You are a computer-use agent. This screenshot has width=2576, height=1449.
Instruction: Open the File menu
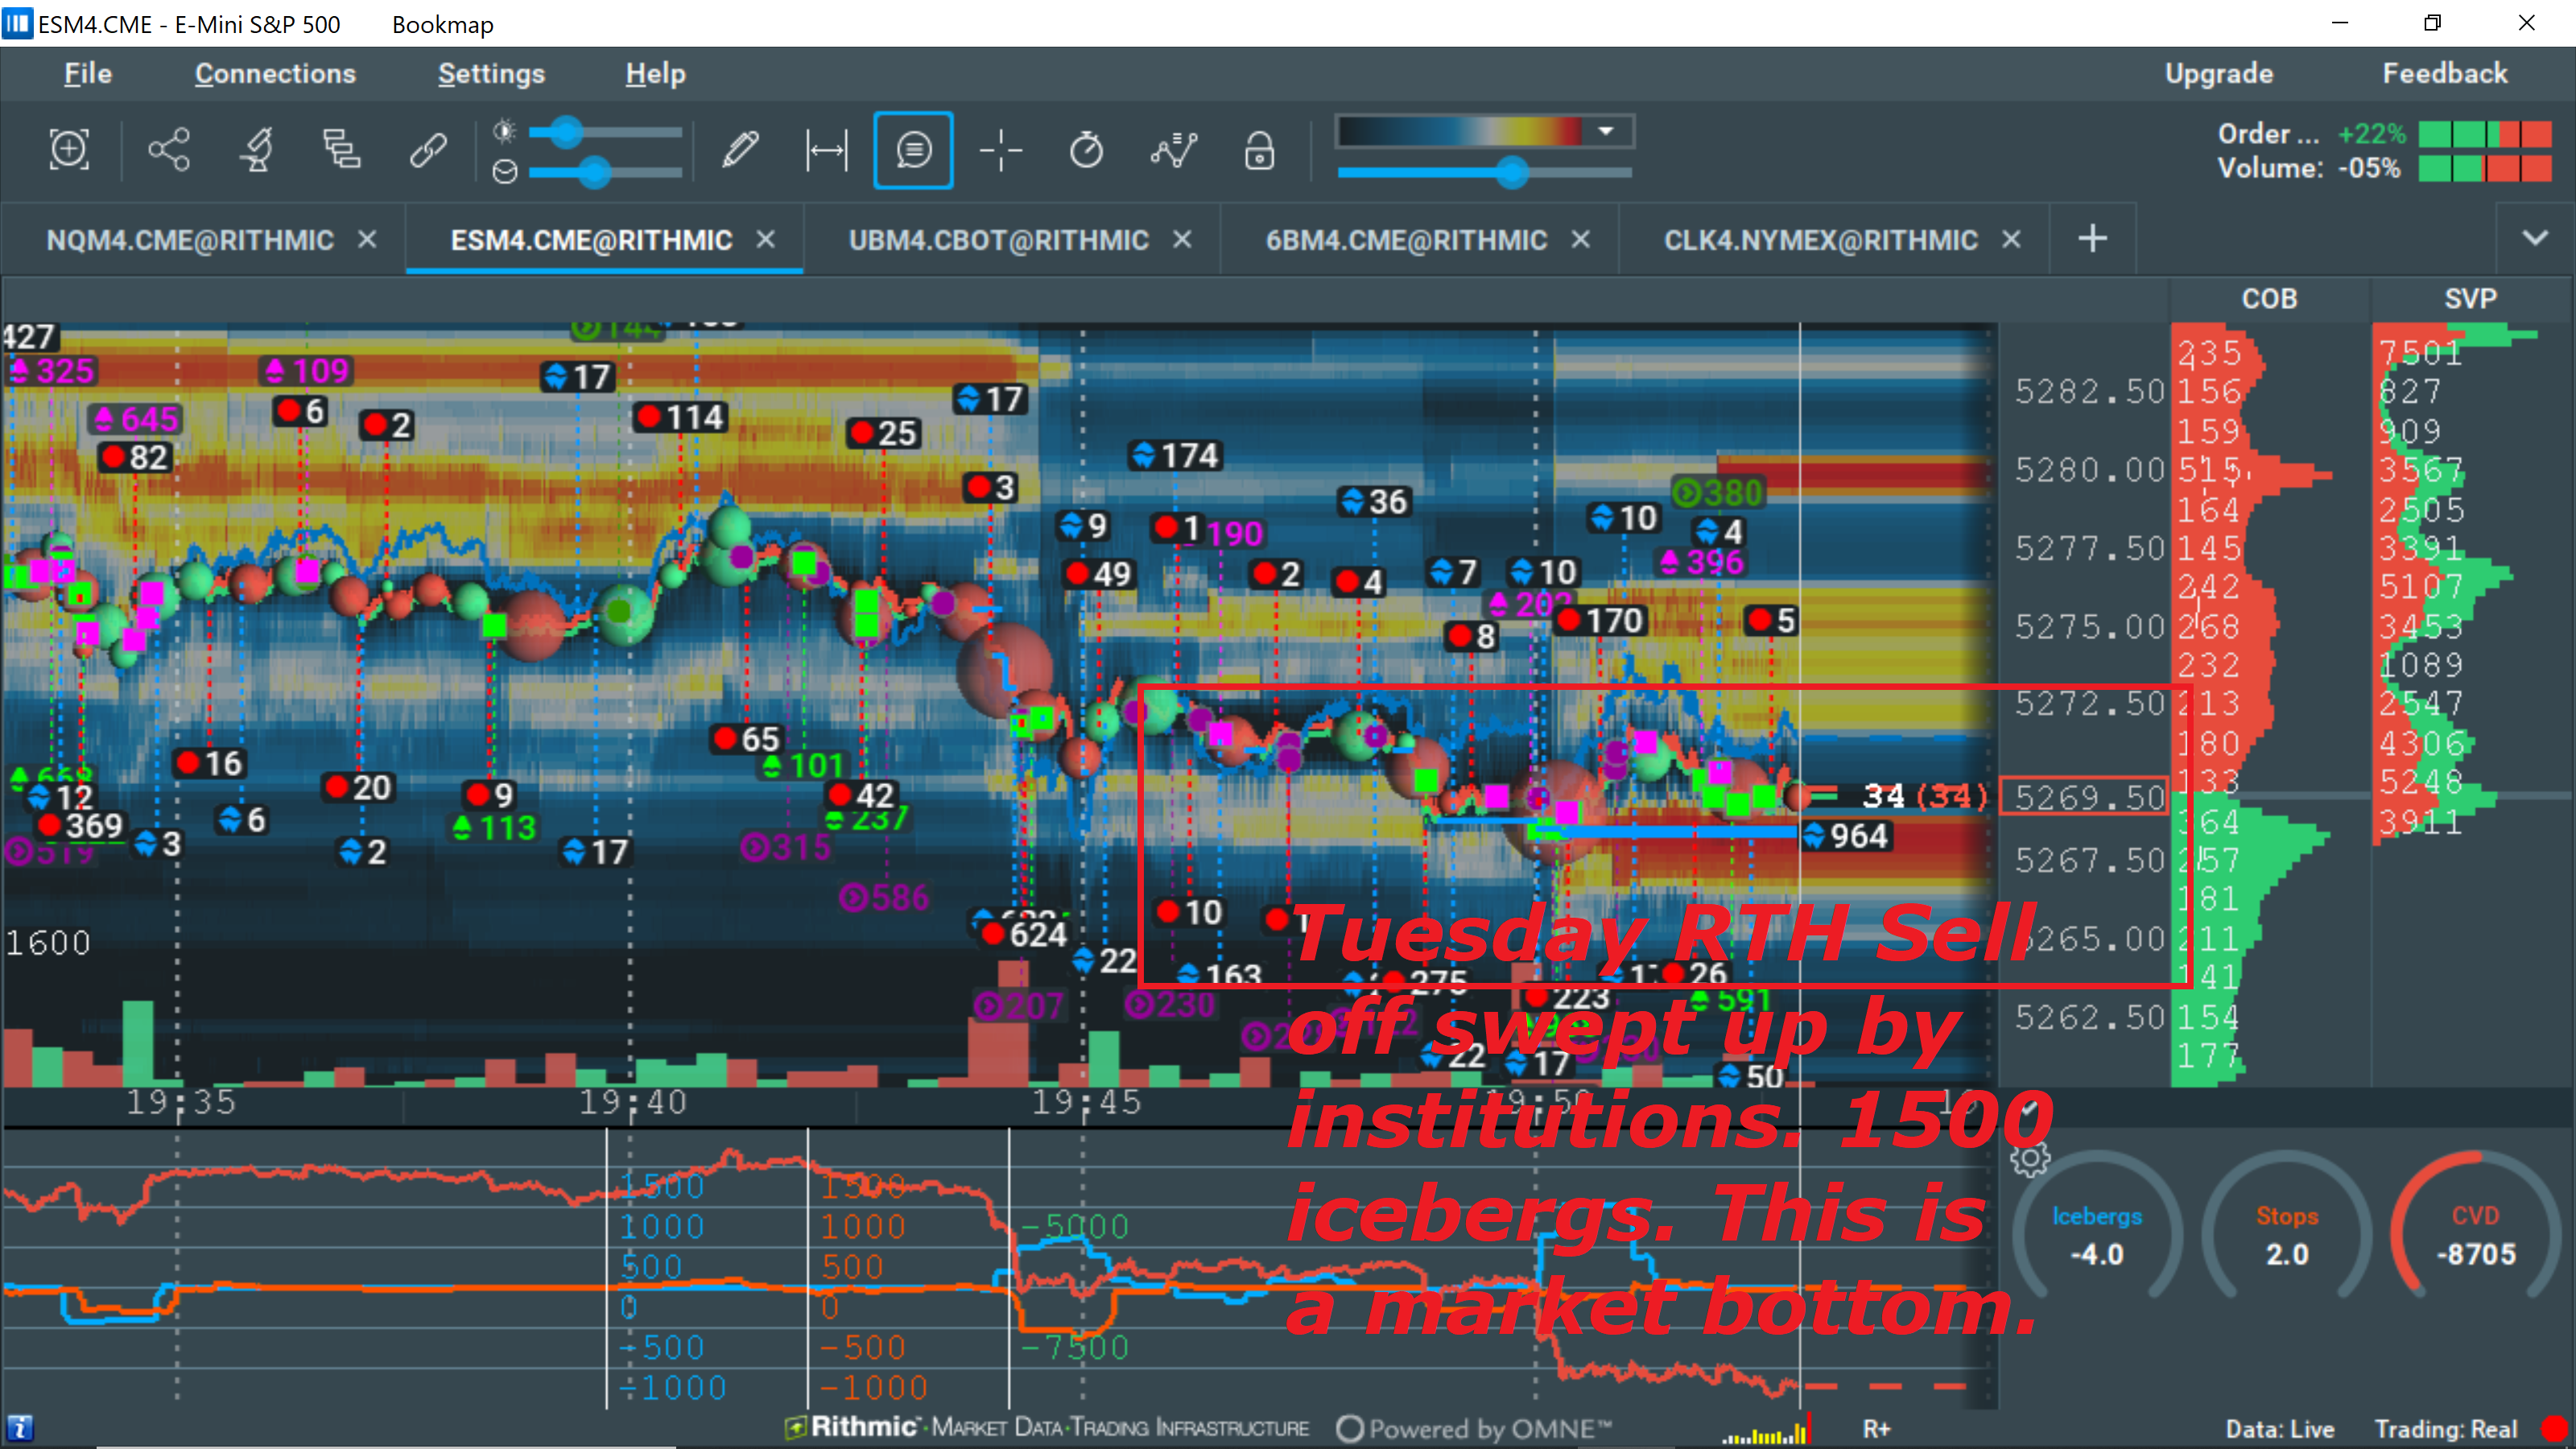[87, 74]
